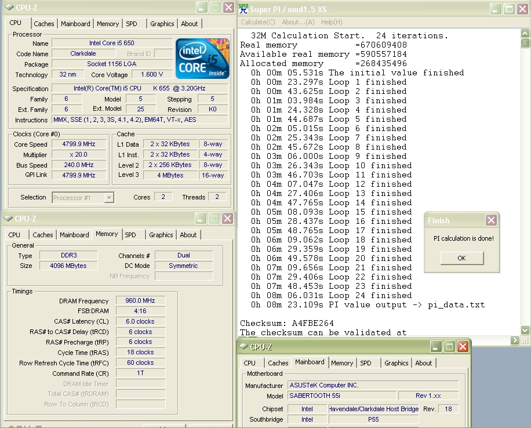Open the SPD tab in the processor CPU-Z window
Image resolution: width=531 pixels, height=428 pixels.
[x=132, y=24]
